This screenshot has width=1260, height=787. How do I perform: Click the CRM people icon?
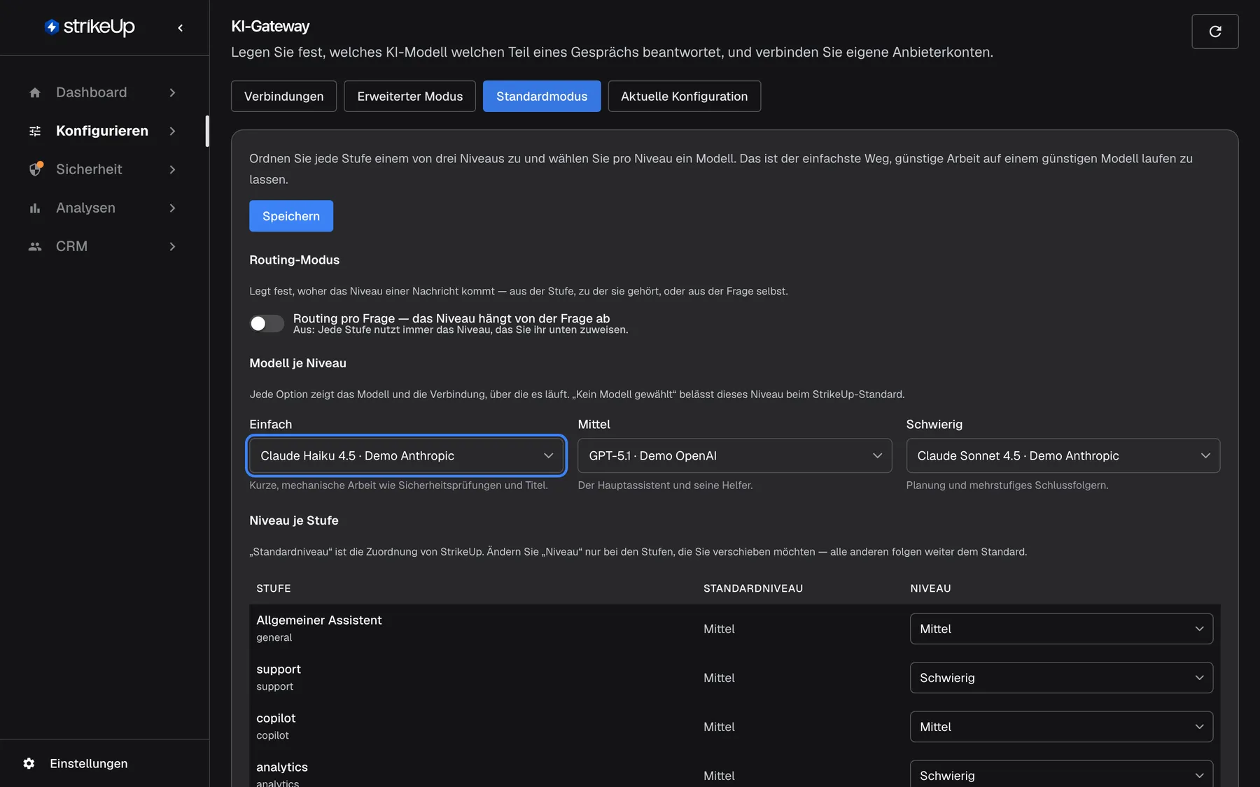(35, 246)
